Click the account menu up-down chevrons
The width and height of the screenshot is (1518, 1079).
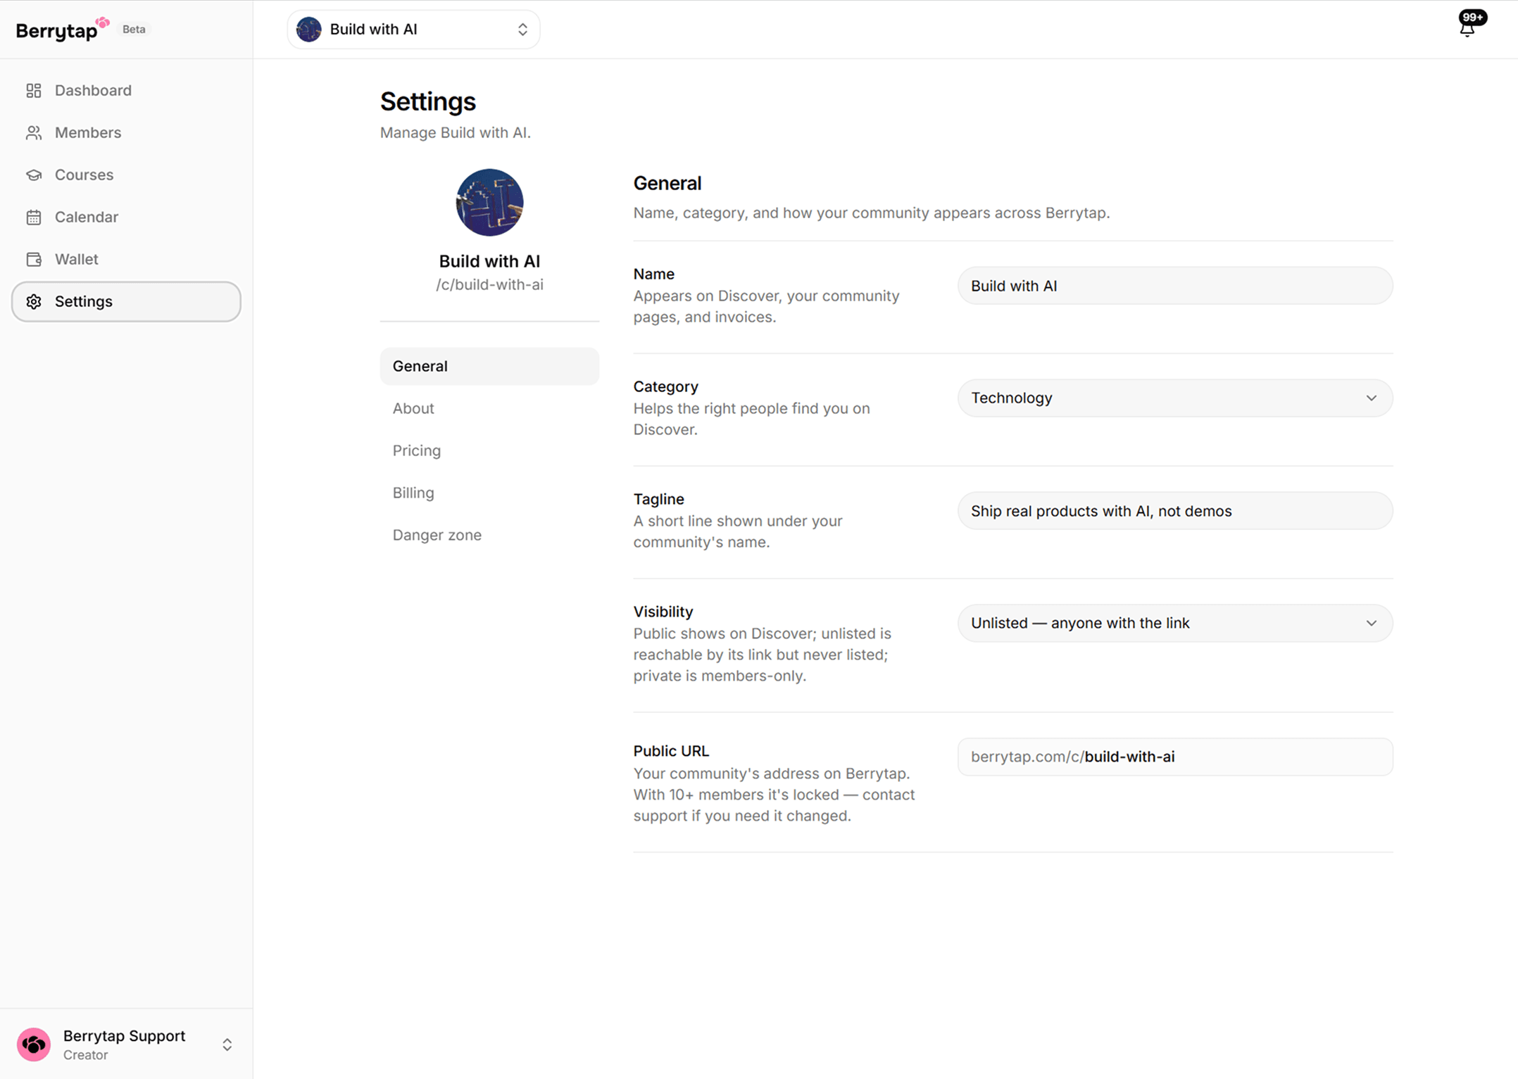tap(227, 1045)
